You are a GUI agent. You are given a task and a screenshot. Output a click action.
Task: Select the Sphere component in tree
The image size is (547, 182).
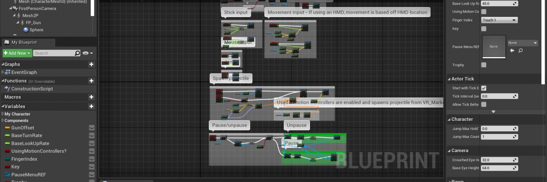(36, 30)
